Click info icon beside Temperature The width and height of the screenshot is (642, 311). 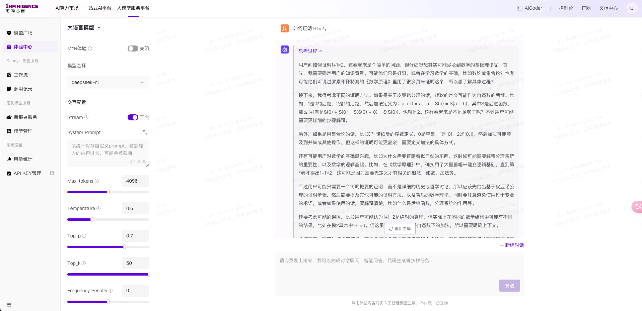[x=98, y=208]
